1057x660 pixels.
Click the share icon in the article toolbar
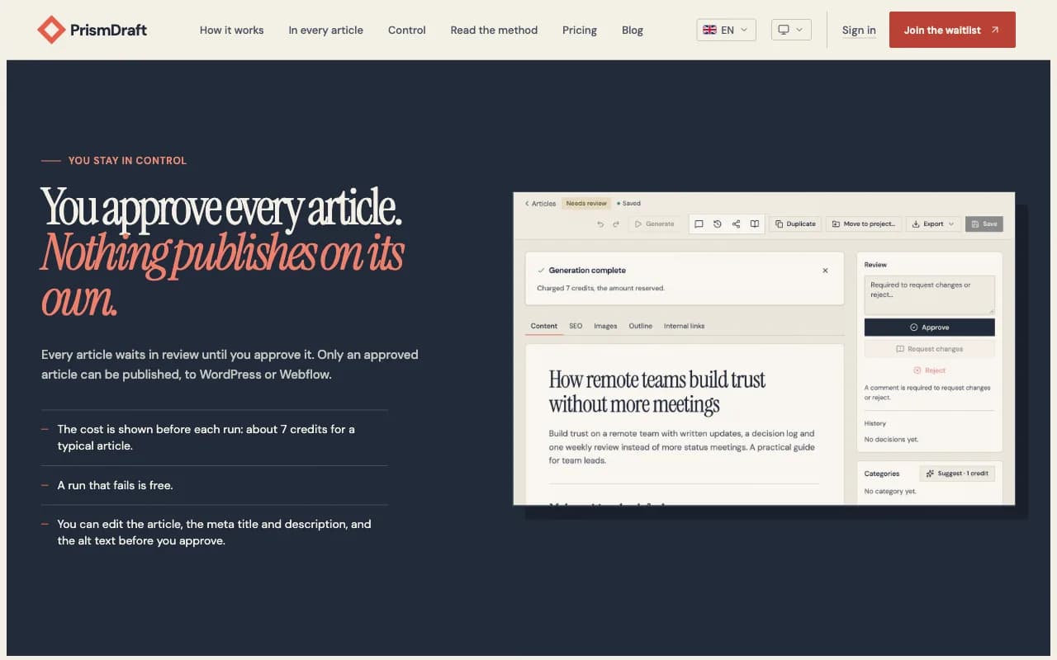point(736,224)
